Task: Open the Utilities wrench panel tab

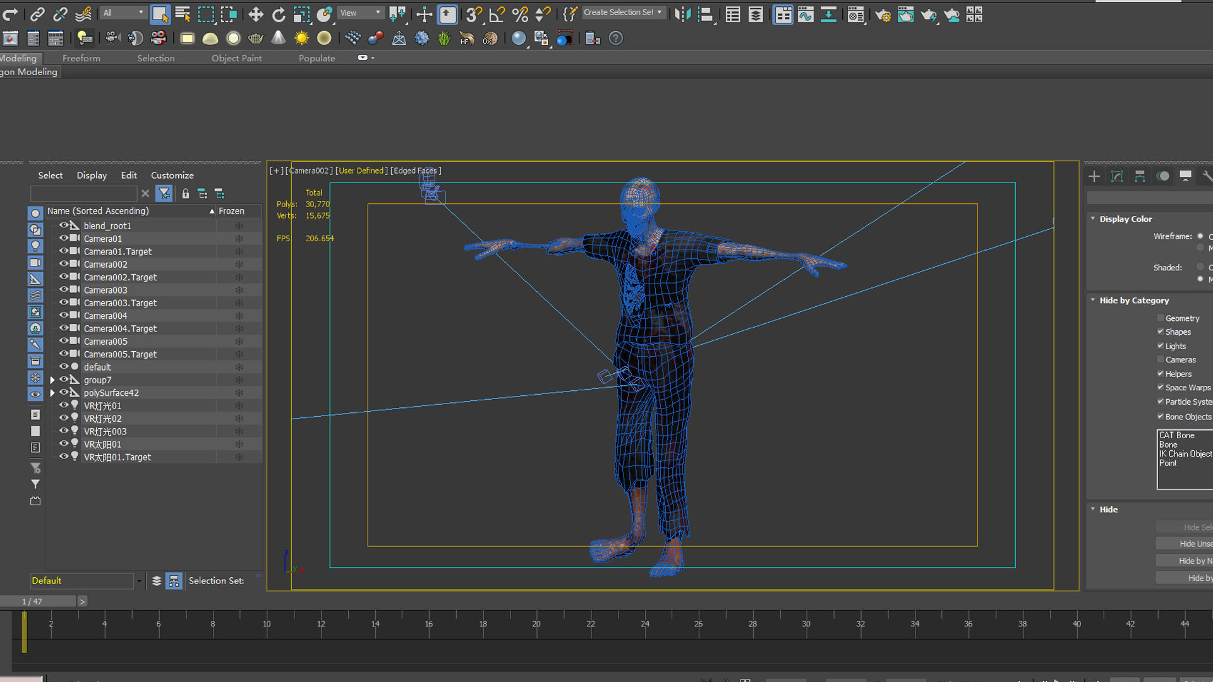Action: (x=1207, y=176)
